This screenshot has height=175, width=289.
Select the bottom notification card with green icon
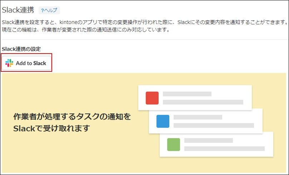click(216, 144)
